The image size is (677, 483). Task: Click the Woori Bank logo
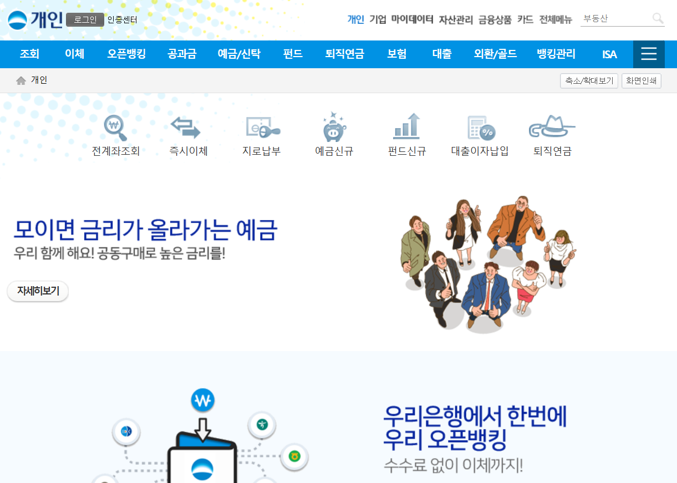tap(18, 19)
